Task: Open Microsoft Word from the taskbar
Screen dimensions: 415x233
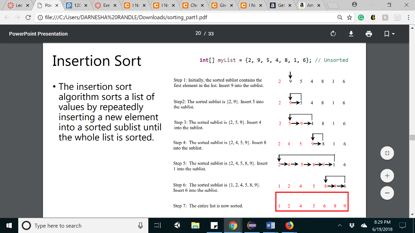Action: coord(270,225)
